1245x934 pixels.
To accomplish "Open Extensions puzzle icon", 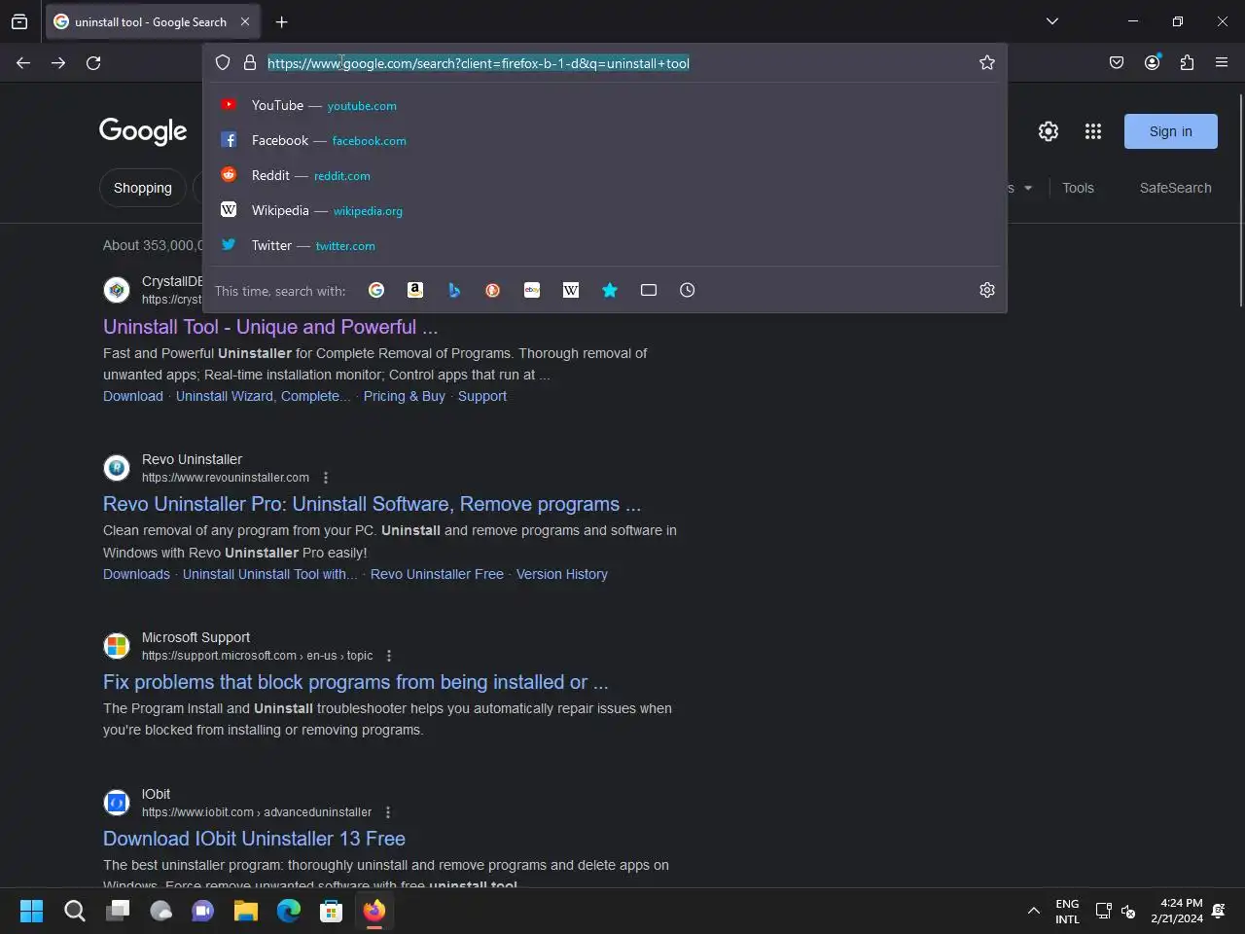I will pos(1187,63).
